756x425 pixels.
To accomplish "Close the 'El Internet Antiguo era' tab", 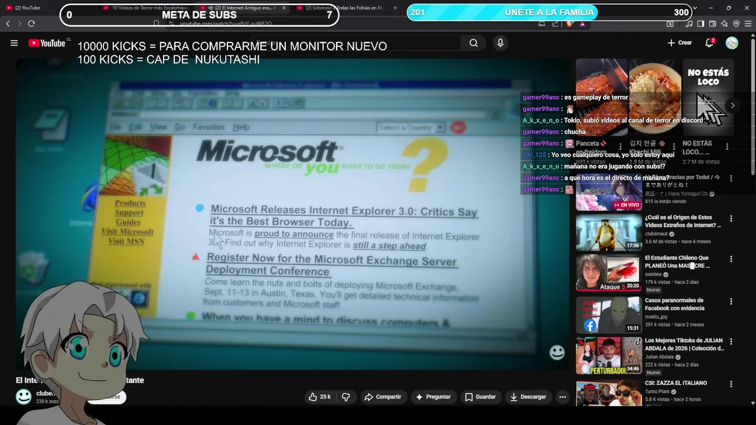I will [283, 8].
